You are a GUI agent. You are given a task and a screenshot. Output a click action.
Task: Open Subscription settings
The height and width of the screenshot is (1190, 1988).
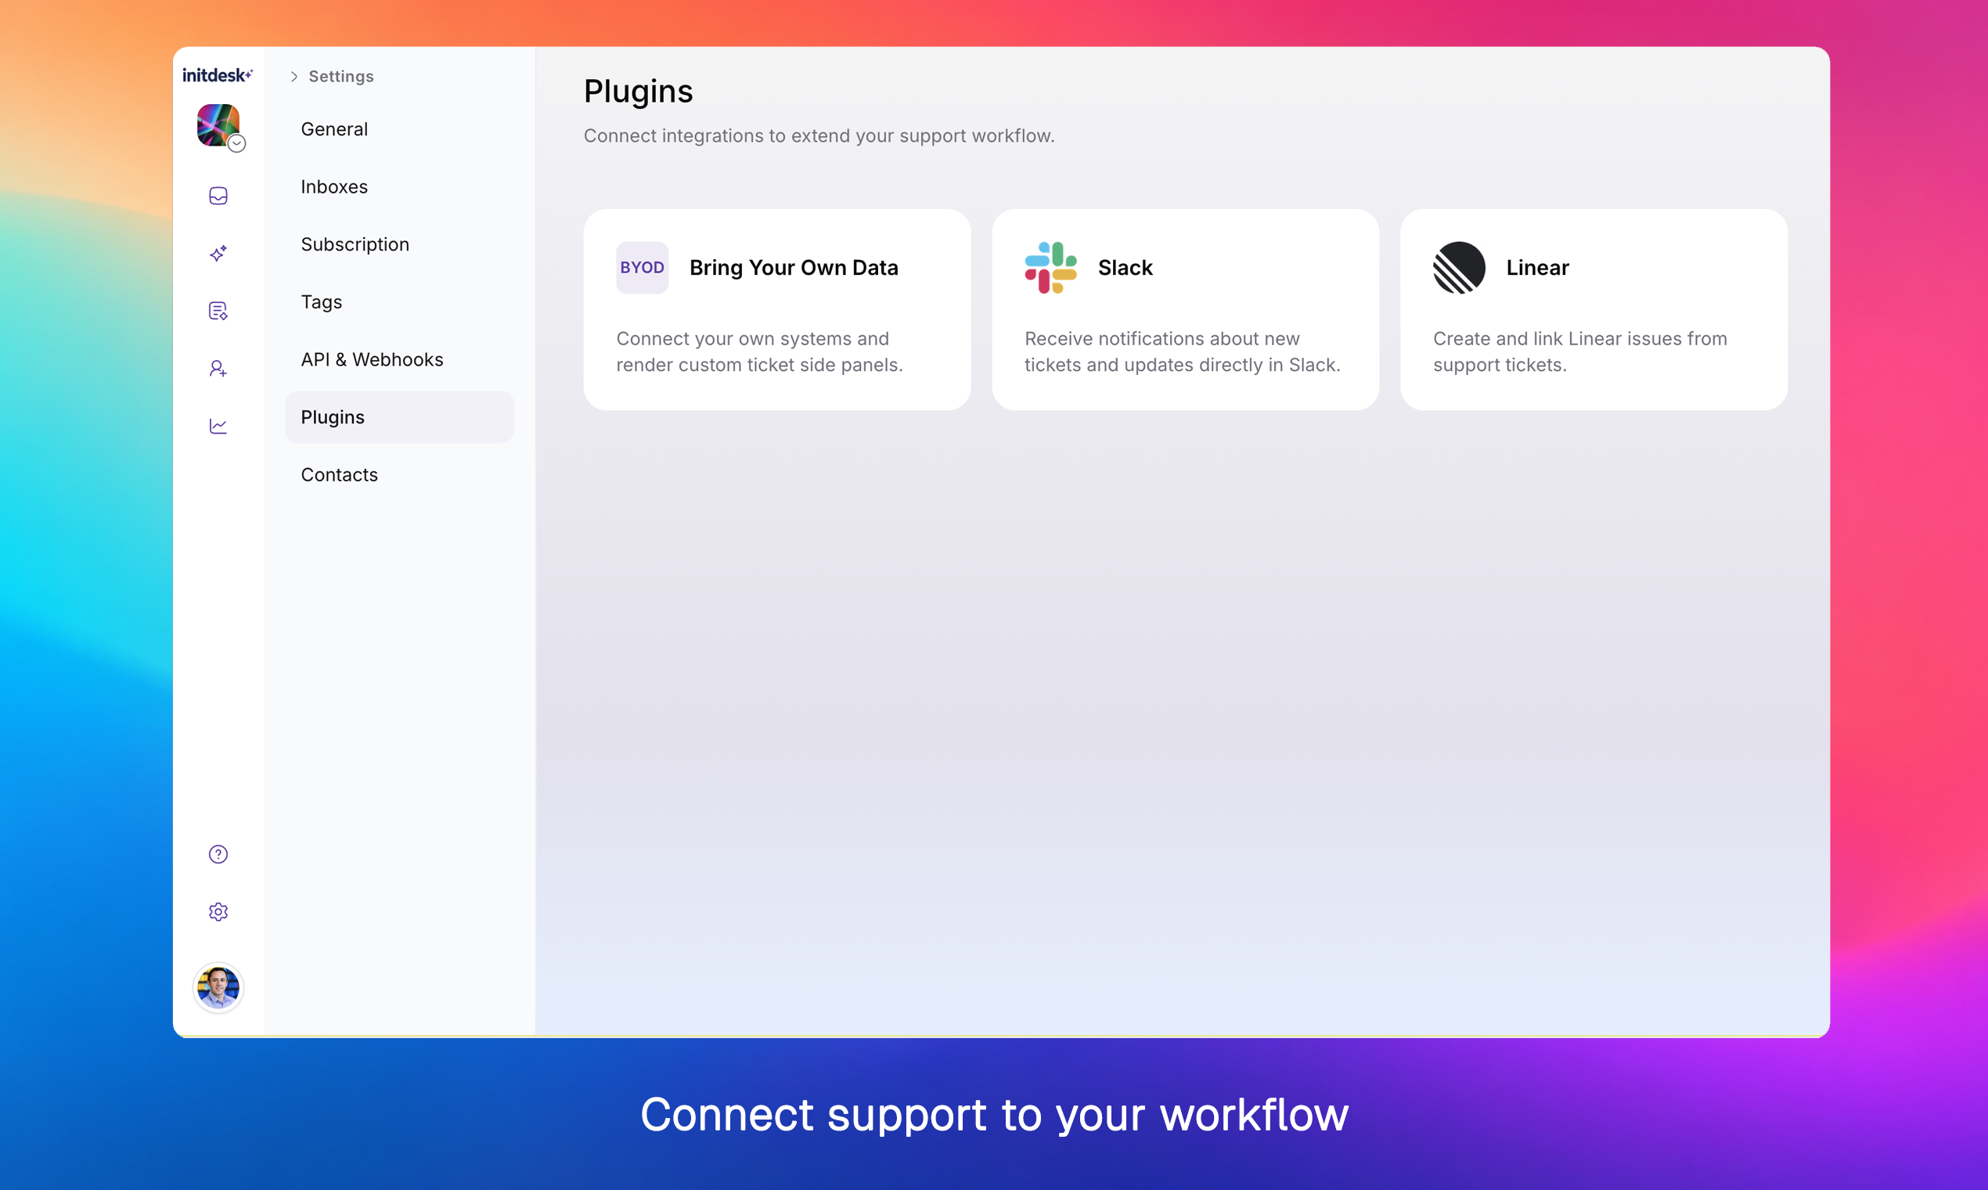pos(399,244)
